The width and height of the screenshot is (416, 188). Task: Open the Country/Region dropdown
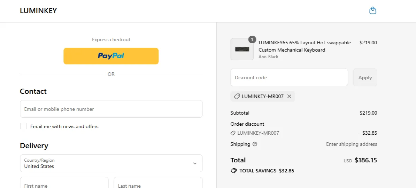click(111, 163)
